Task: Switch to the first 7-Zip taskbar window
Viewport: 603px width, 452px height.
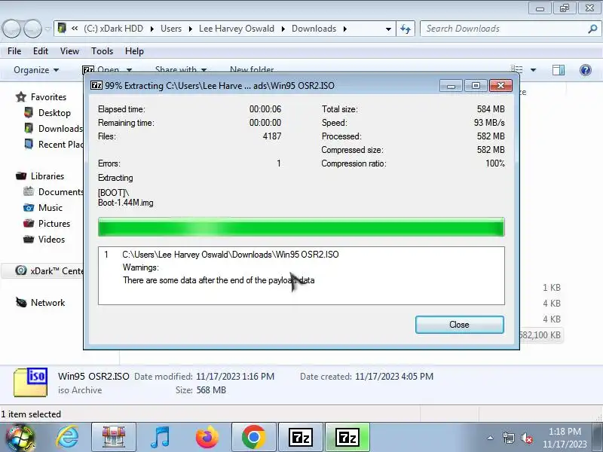Action: pyautogui.click(x=300, y=438)
